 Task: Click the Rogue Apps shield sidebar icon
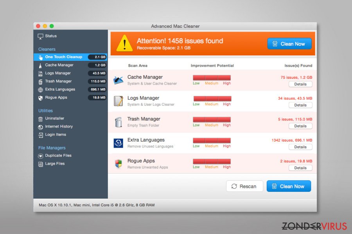(40, 98)
